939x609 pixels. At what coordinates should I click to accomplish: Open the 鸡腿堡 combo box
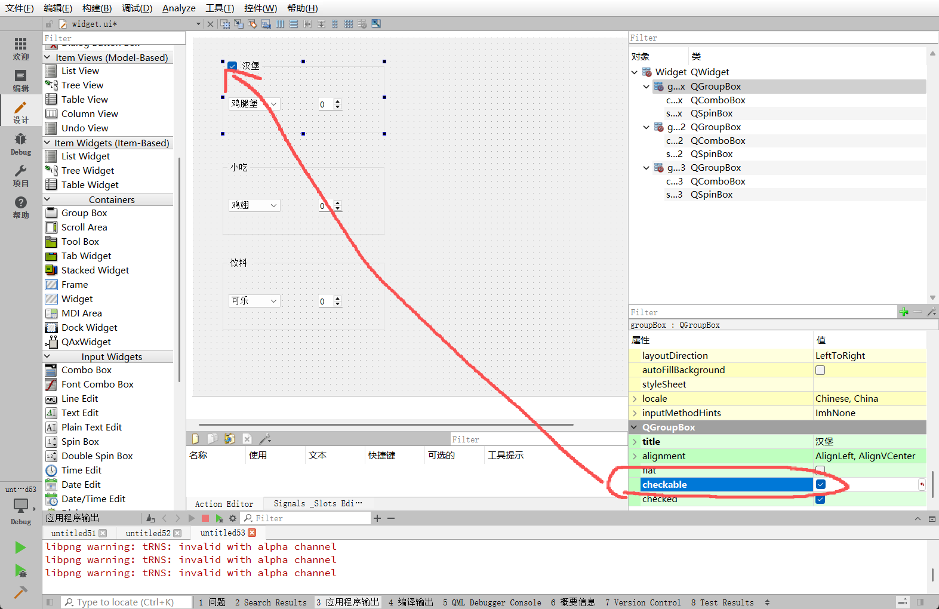254,104
